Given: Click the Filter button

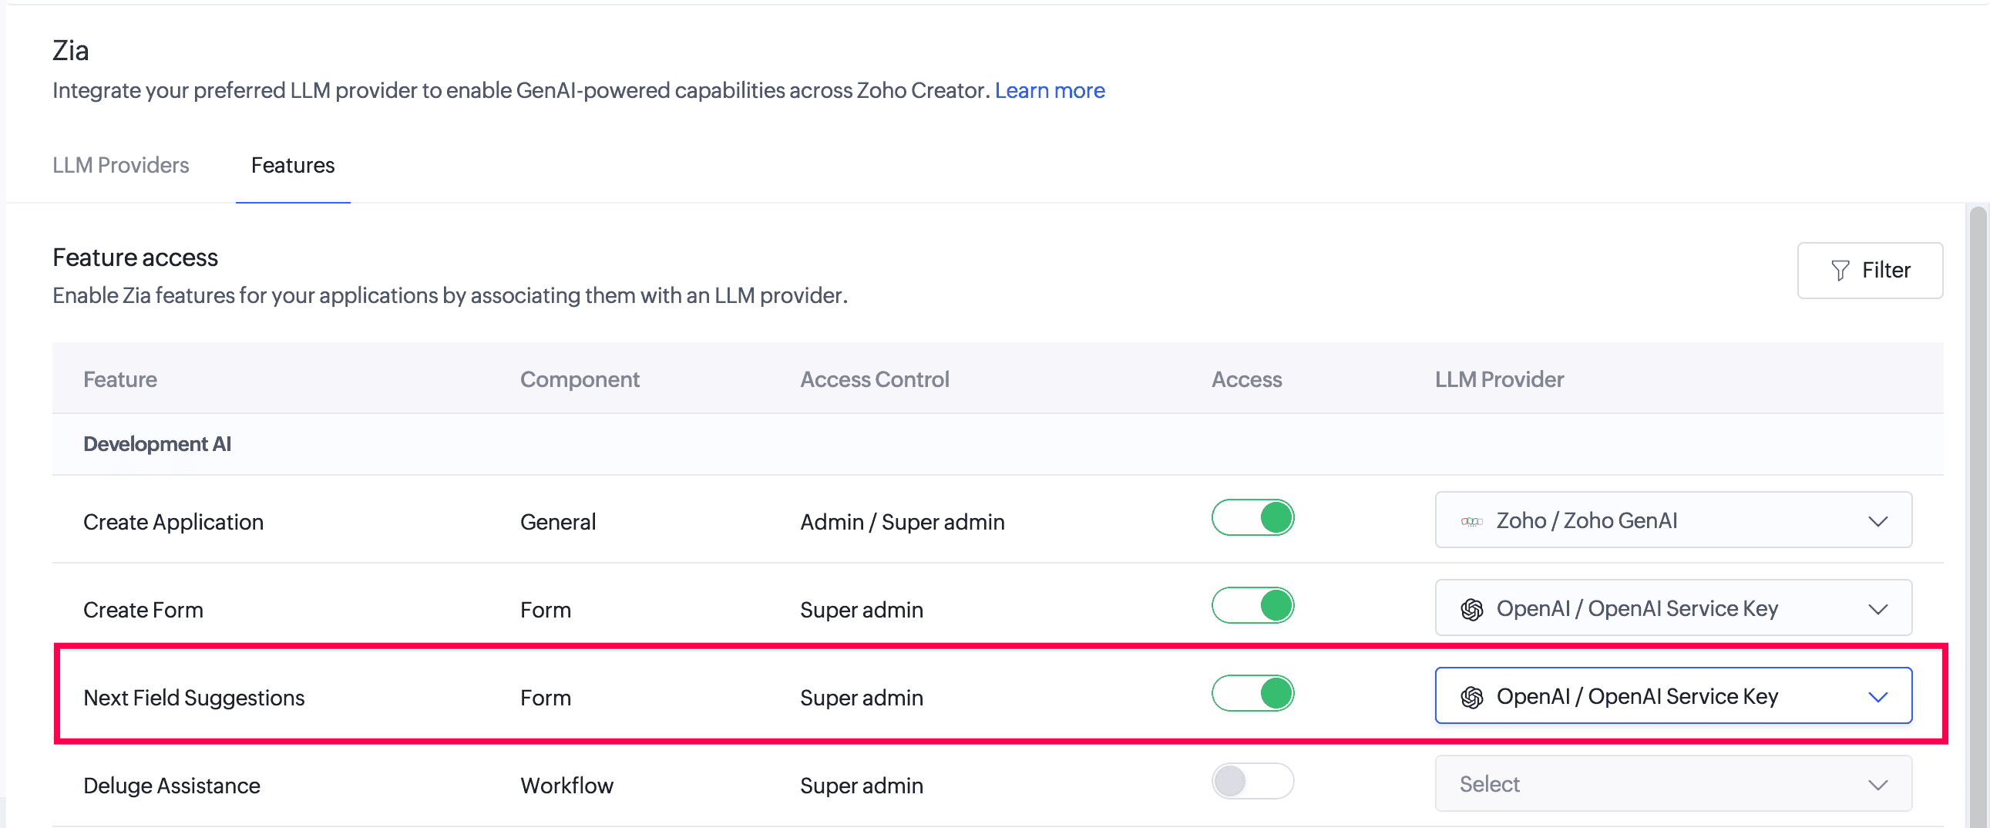Looking at the screenshot, I should pos(1870,271).
